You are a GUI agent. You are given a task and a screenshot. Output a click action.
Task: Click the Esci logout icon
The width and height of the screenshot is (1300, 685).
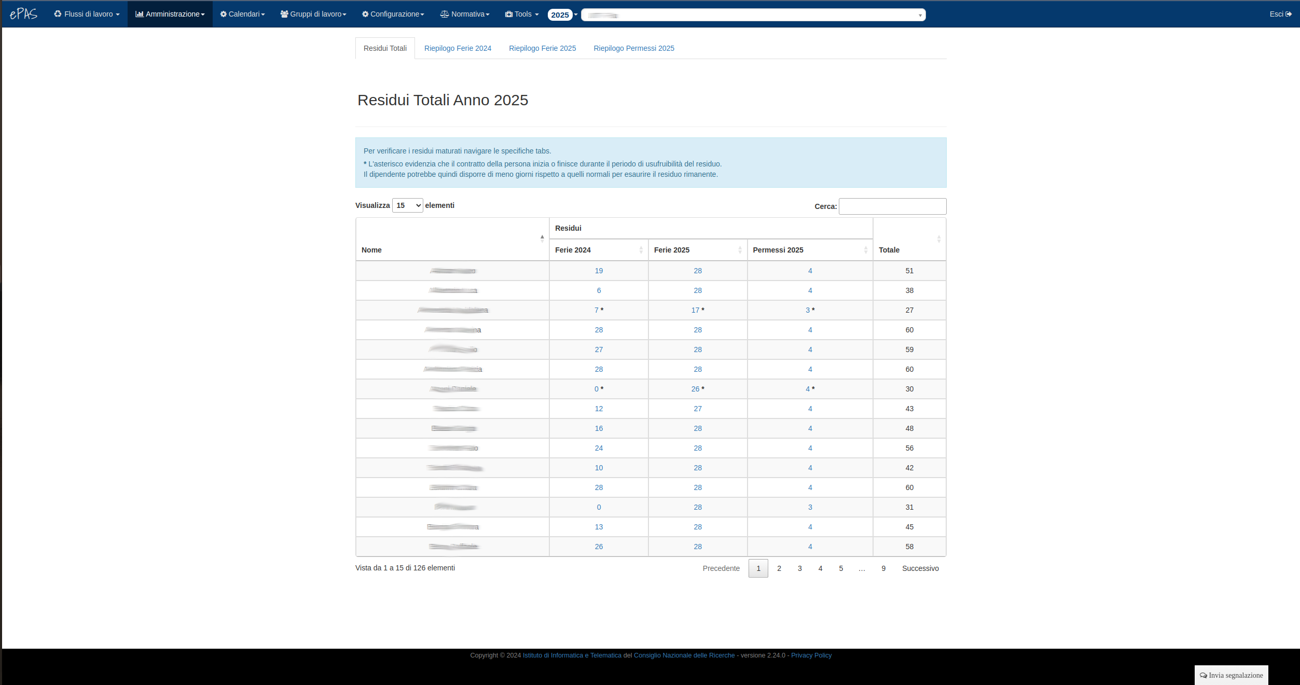(x=1289, y=14)
